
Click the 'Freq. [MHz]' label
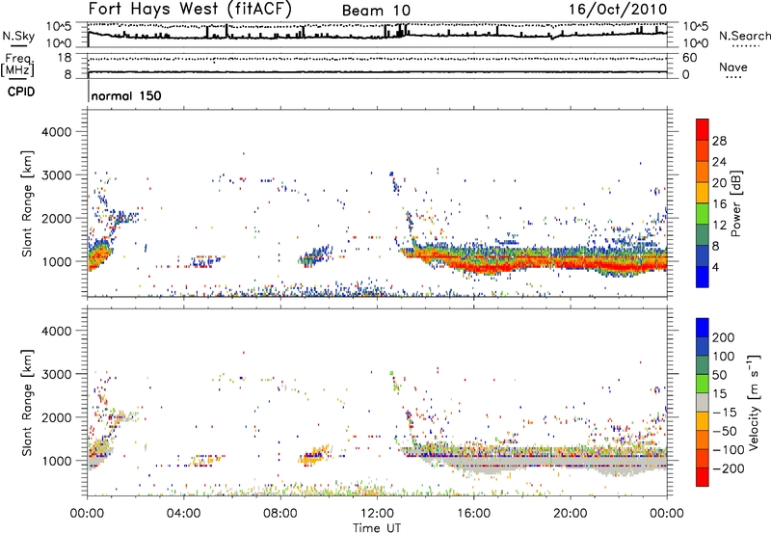pyautogui.click(x=17, y=66)
